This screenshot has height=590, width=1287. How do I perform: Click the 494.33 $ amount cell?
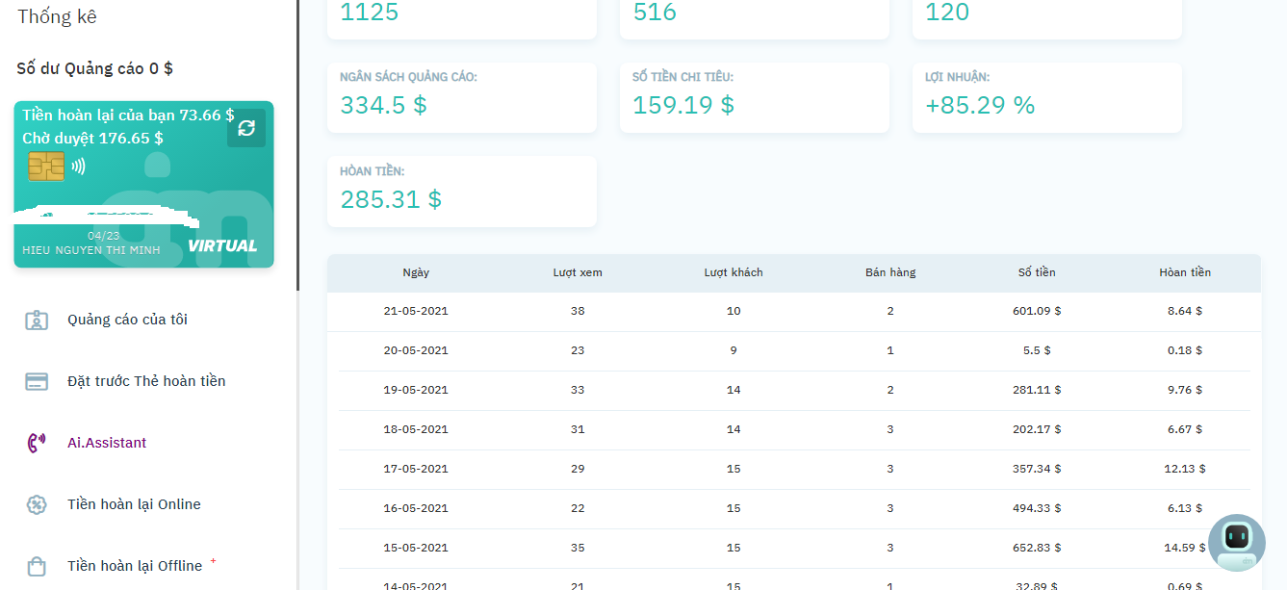tap(1037, 508)
